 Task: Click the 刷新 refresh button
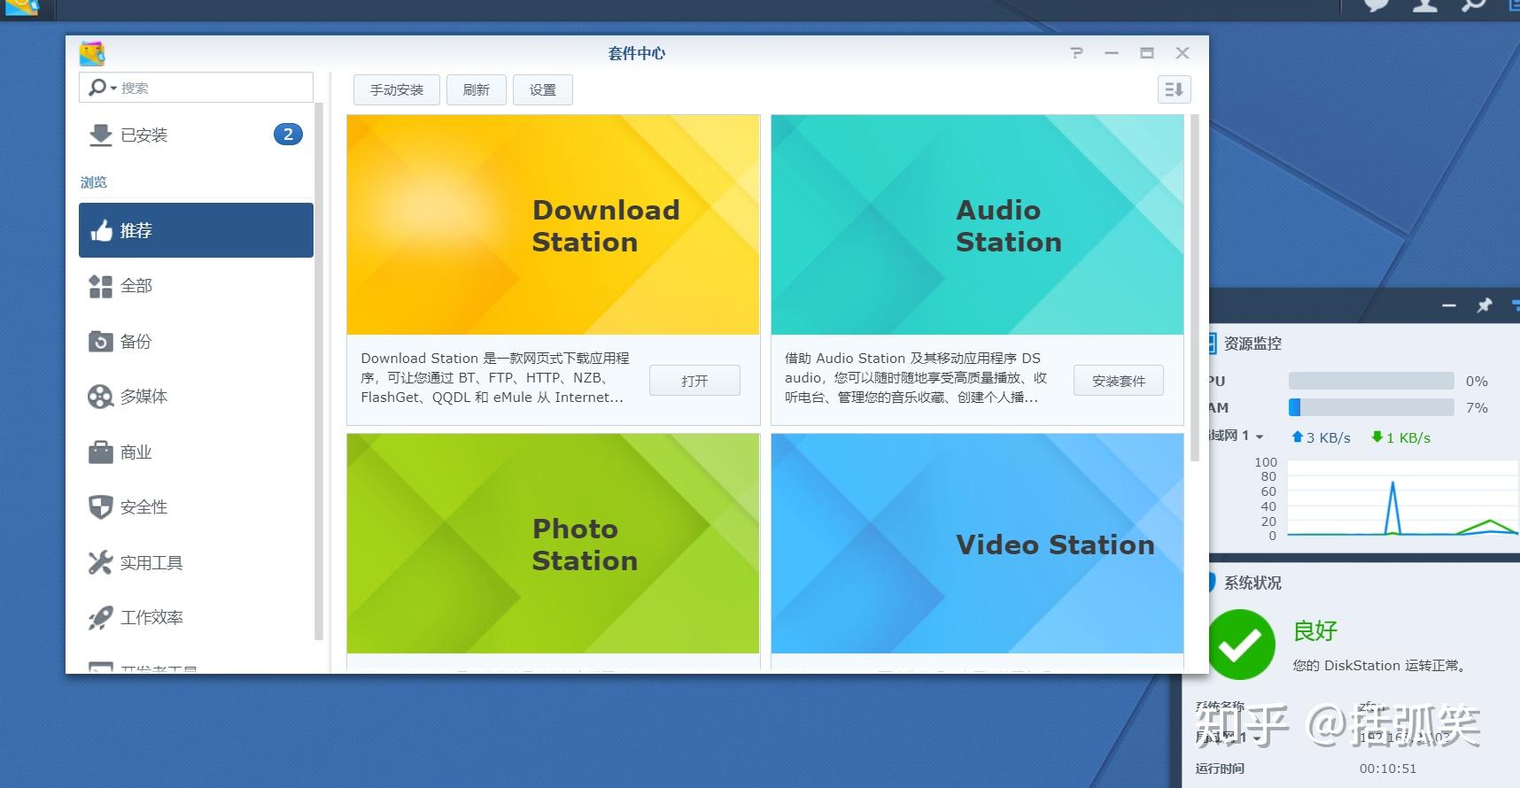pos(477,89)
